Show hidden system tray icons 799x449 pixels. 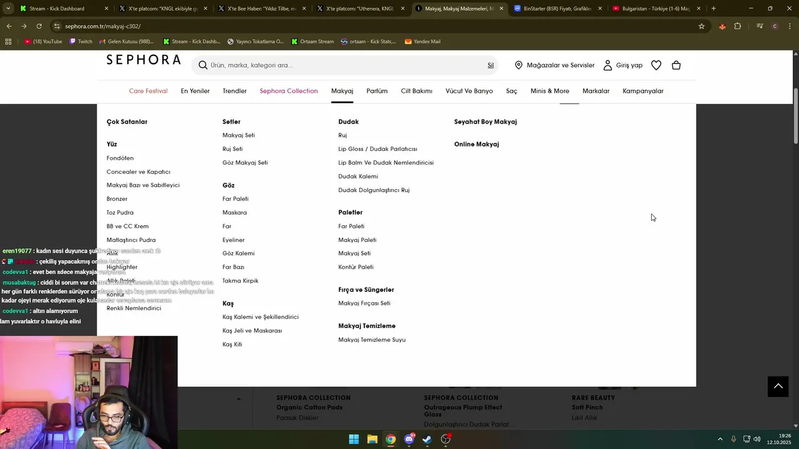720,439
